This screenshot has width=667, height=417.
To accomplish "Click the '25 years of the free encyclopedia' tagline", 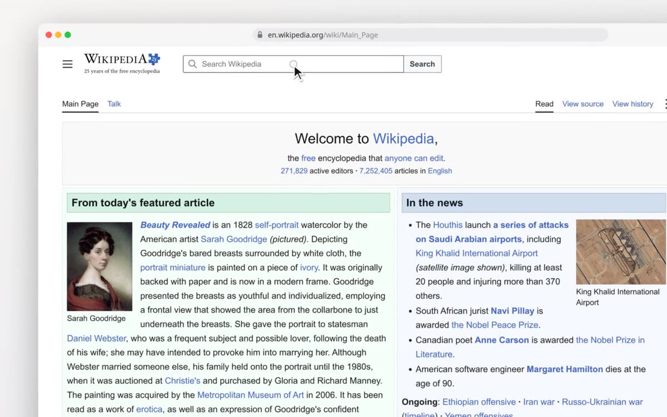I will (x=122, y=71).
